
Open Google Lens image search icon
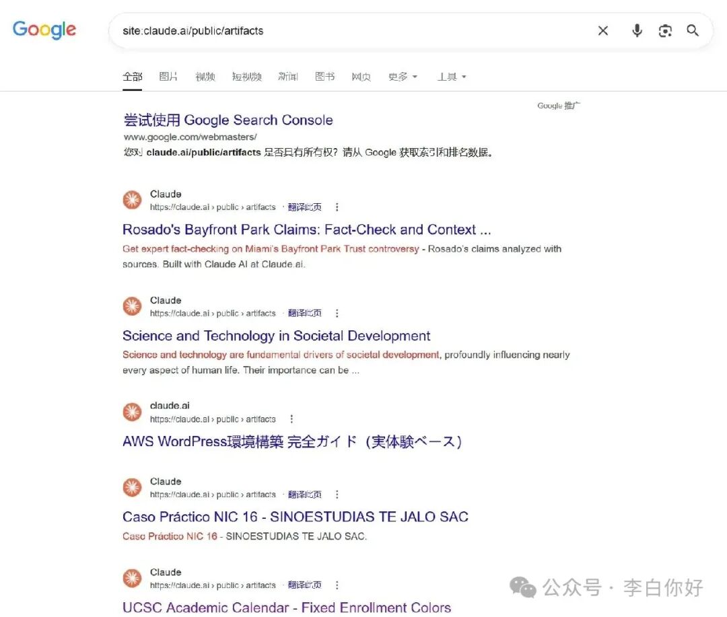tap(665, 30)
